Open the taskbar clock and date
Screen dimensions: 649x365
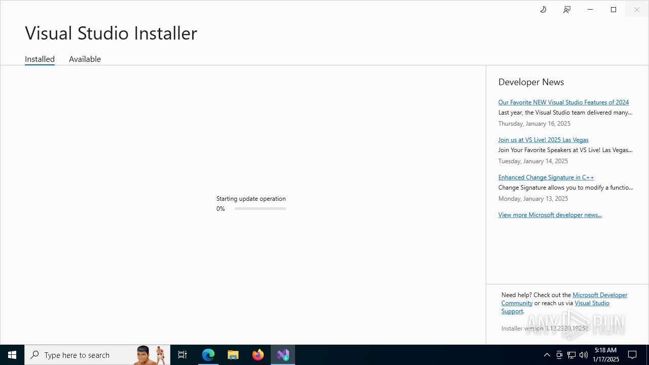[x=606, y=355]
